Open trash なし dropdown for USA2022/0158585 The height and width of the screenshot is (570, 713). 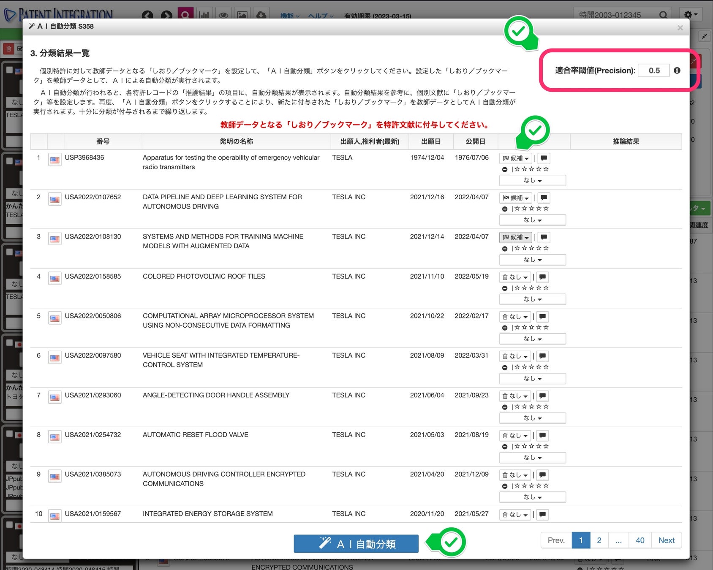pyautogui.click(x=515, y=277)
